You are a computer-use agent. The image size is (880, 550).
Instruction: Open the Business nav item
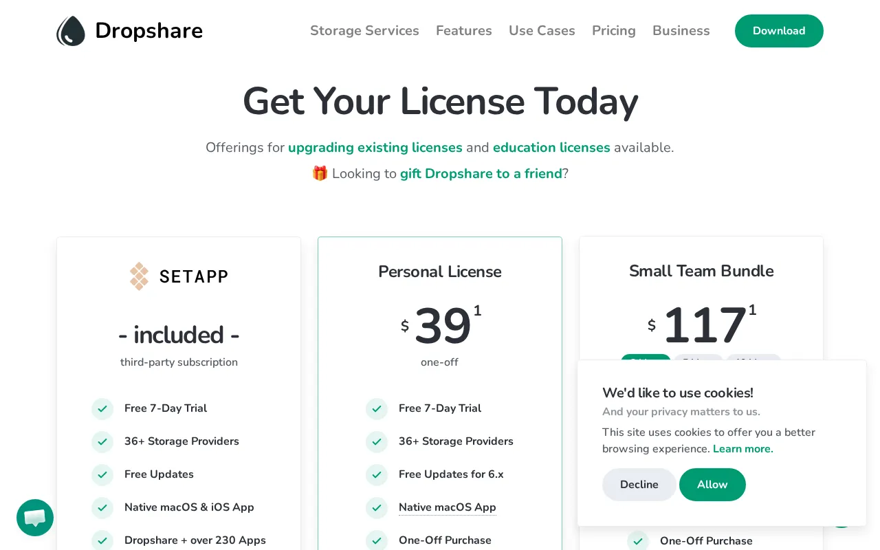tap(681, 31)
